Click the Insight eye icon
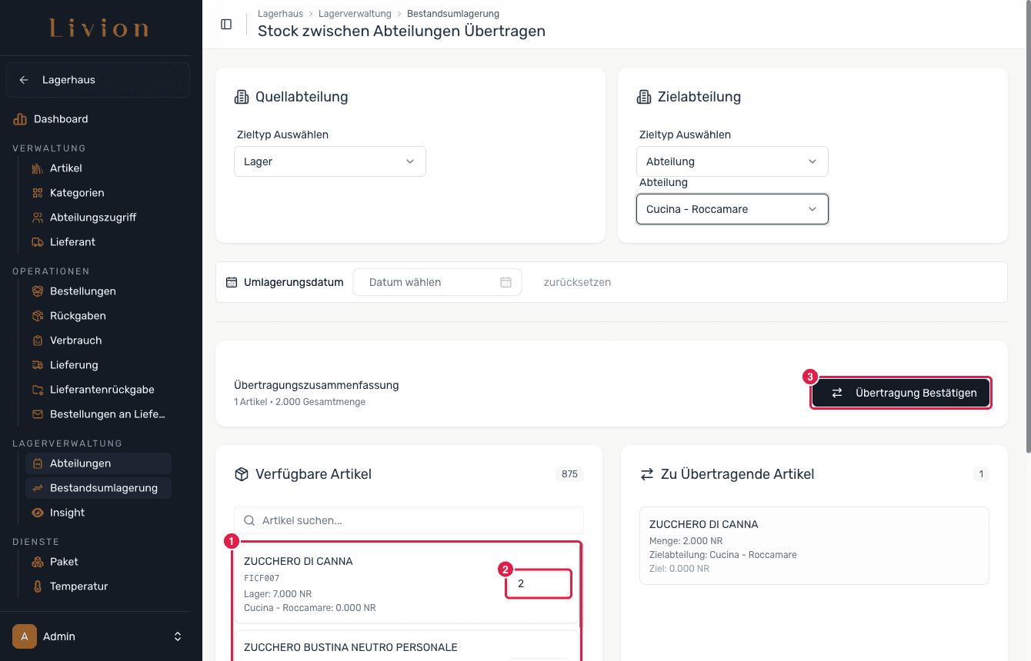 tap(38, 513)
